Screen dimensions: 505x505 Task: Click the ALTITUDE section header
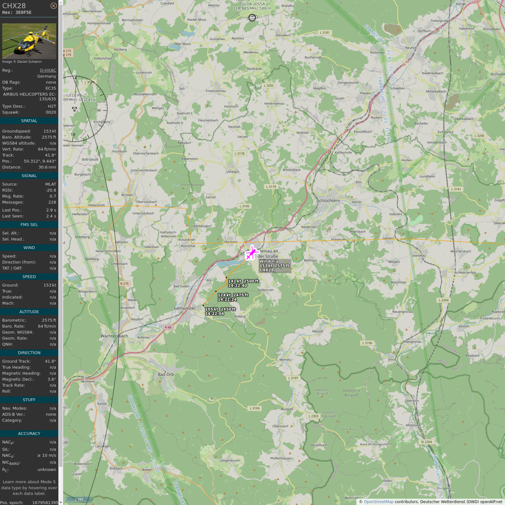click(29, 312)
